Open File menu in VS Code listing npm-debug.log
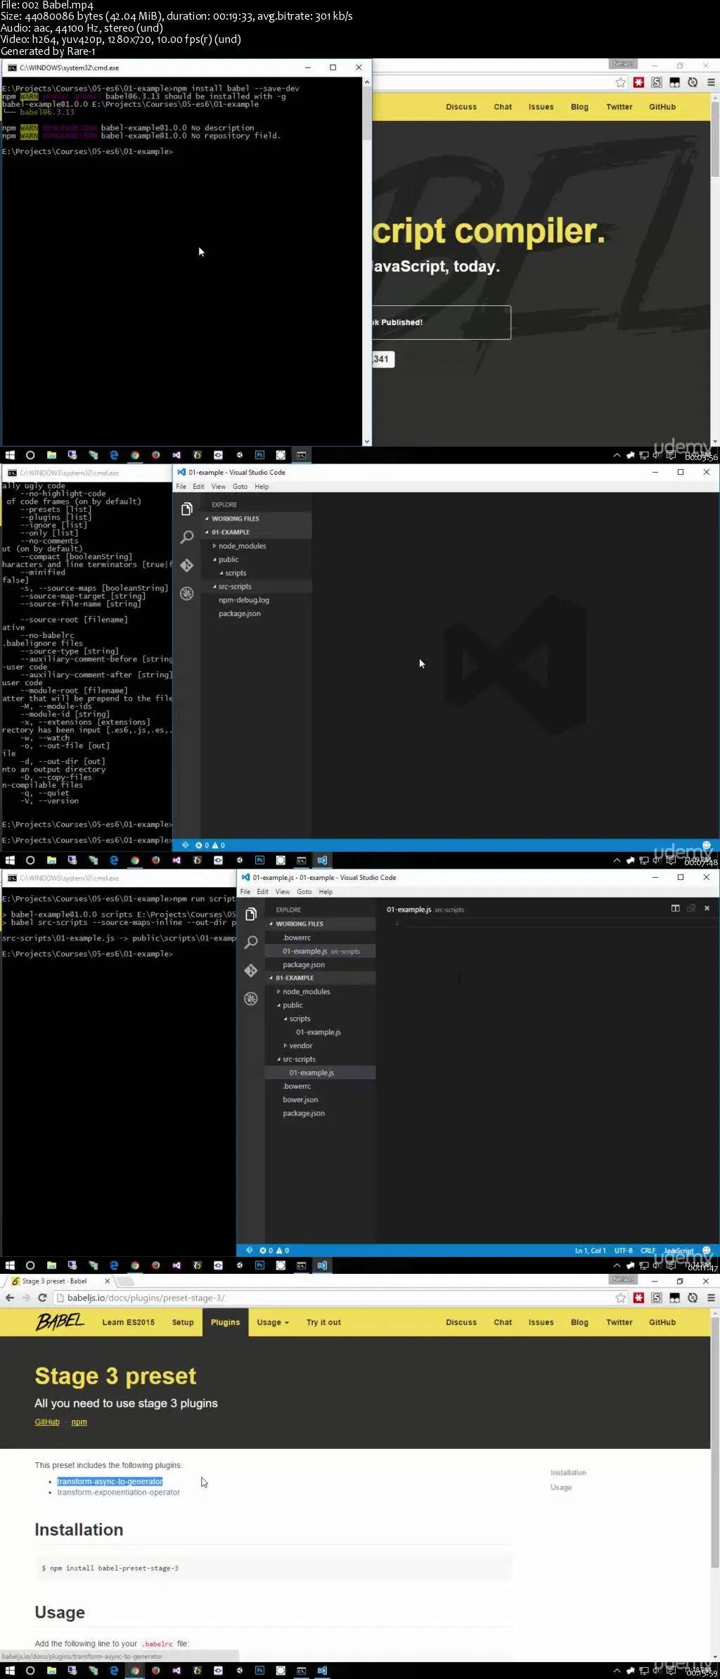 point(181,487)
